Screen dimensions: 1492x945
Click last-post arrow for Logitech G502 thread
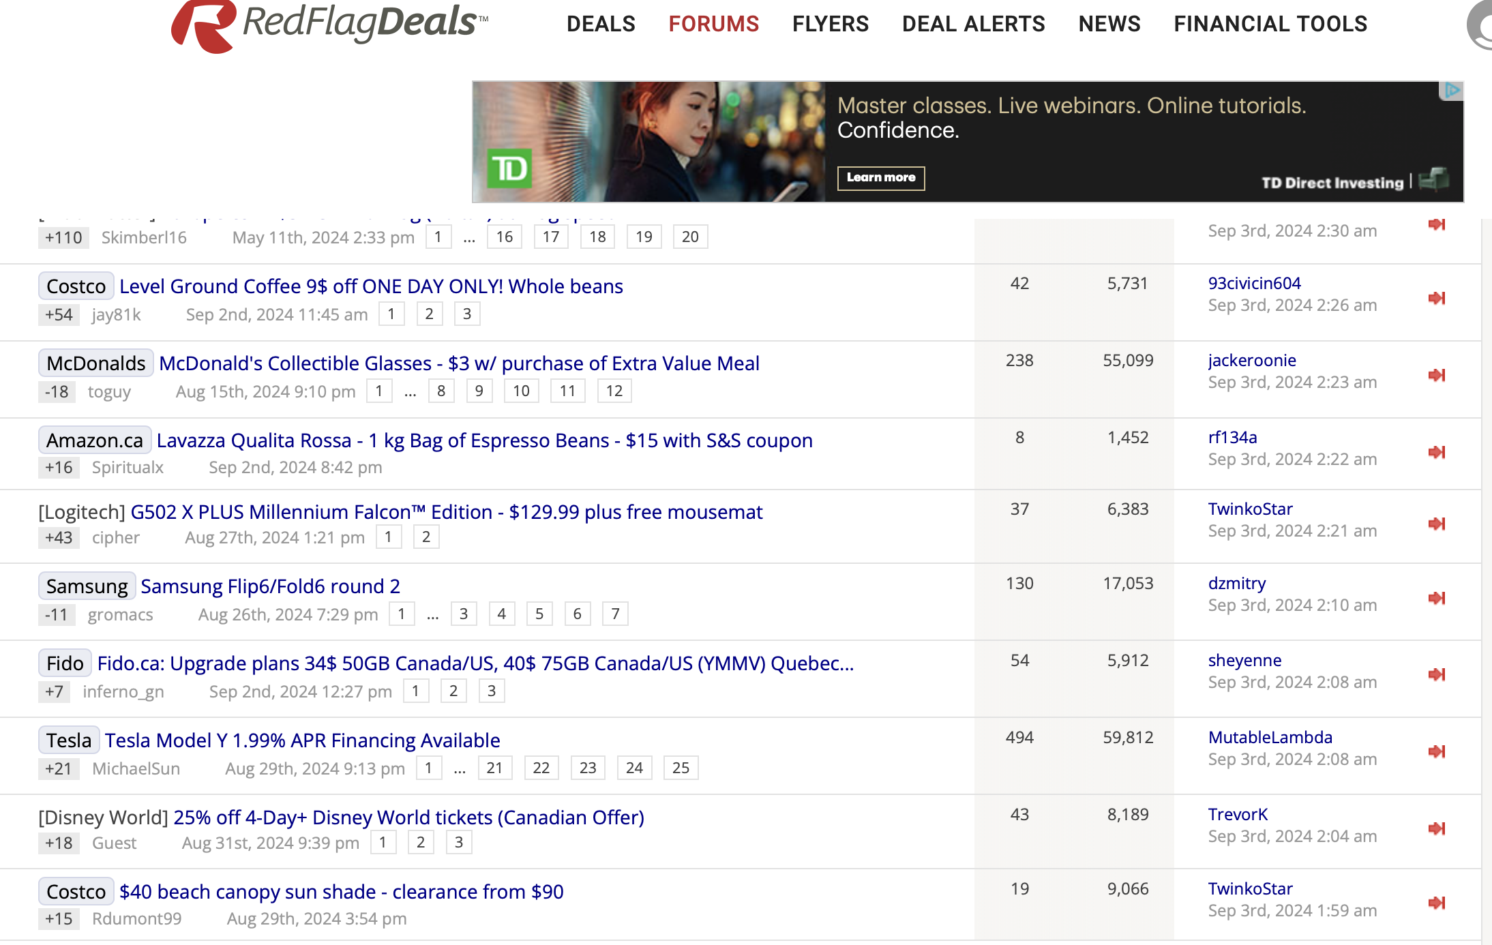(x=1437, y=524)
